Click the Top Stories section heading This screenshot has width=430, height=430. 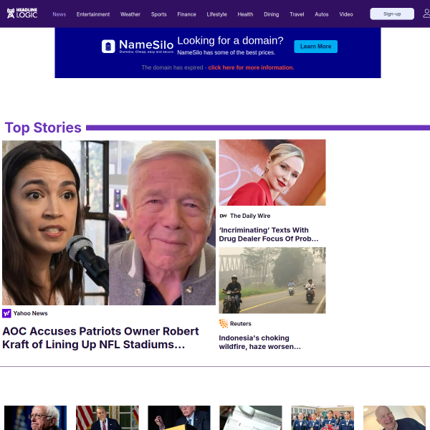point(43,128)
